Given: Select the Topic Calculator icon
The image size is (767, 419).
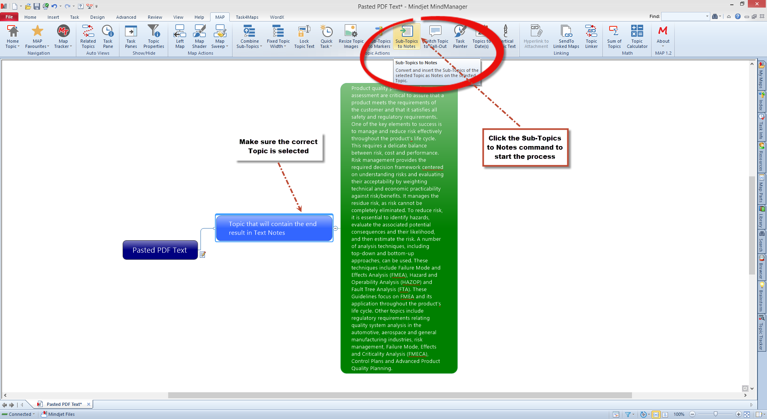Looking at the screenshot, I should (x=637, y=36).
